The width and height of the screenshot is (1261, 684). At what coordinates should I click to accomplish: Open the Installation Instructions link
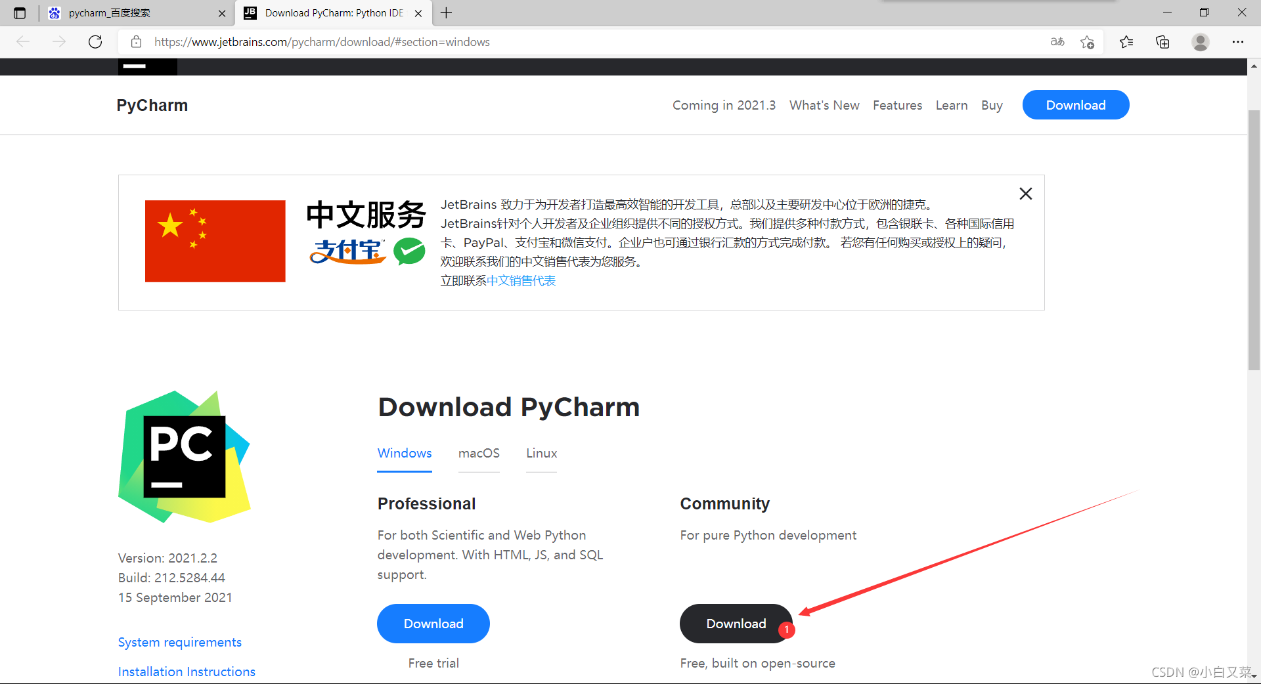(187, 672)
